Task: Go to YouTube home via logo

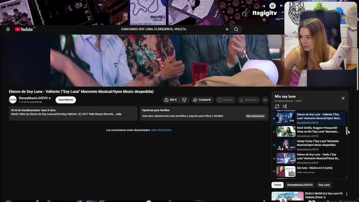Action: (24, 29)
